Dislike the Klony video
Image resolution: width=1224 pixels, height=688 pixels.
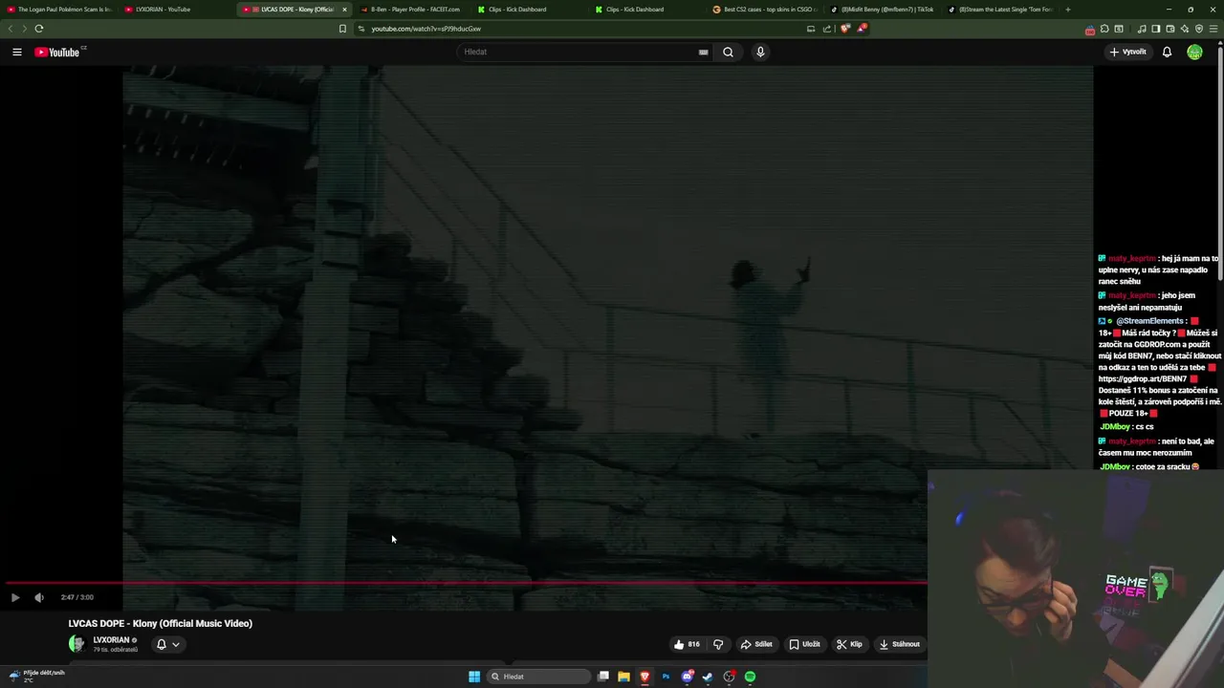click(x=718, y=644)
